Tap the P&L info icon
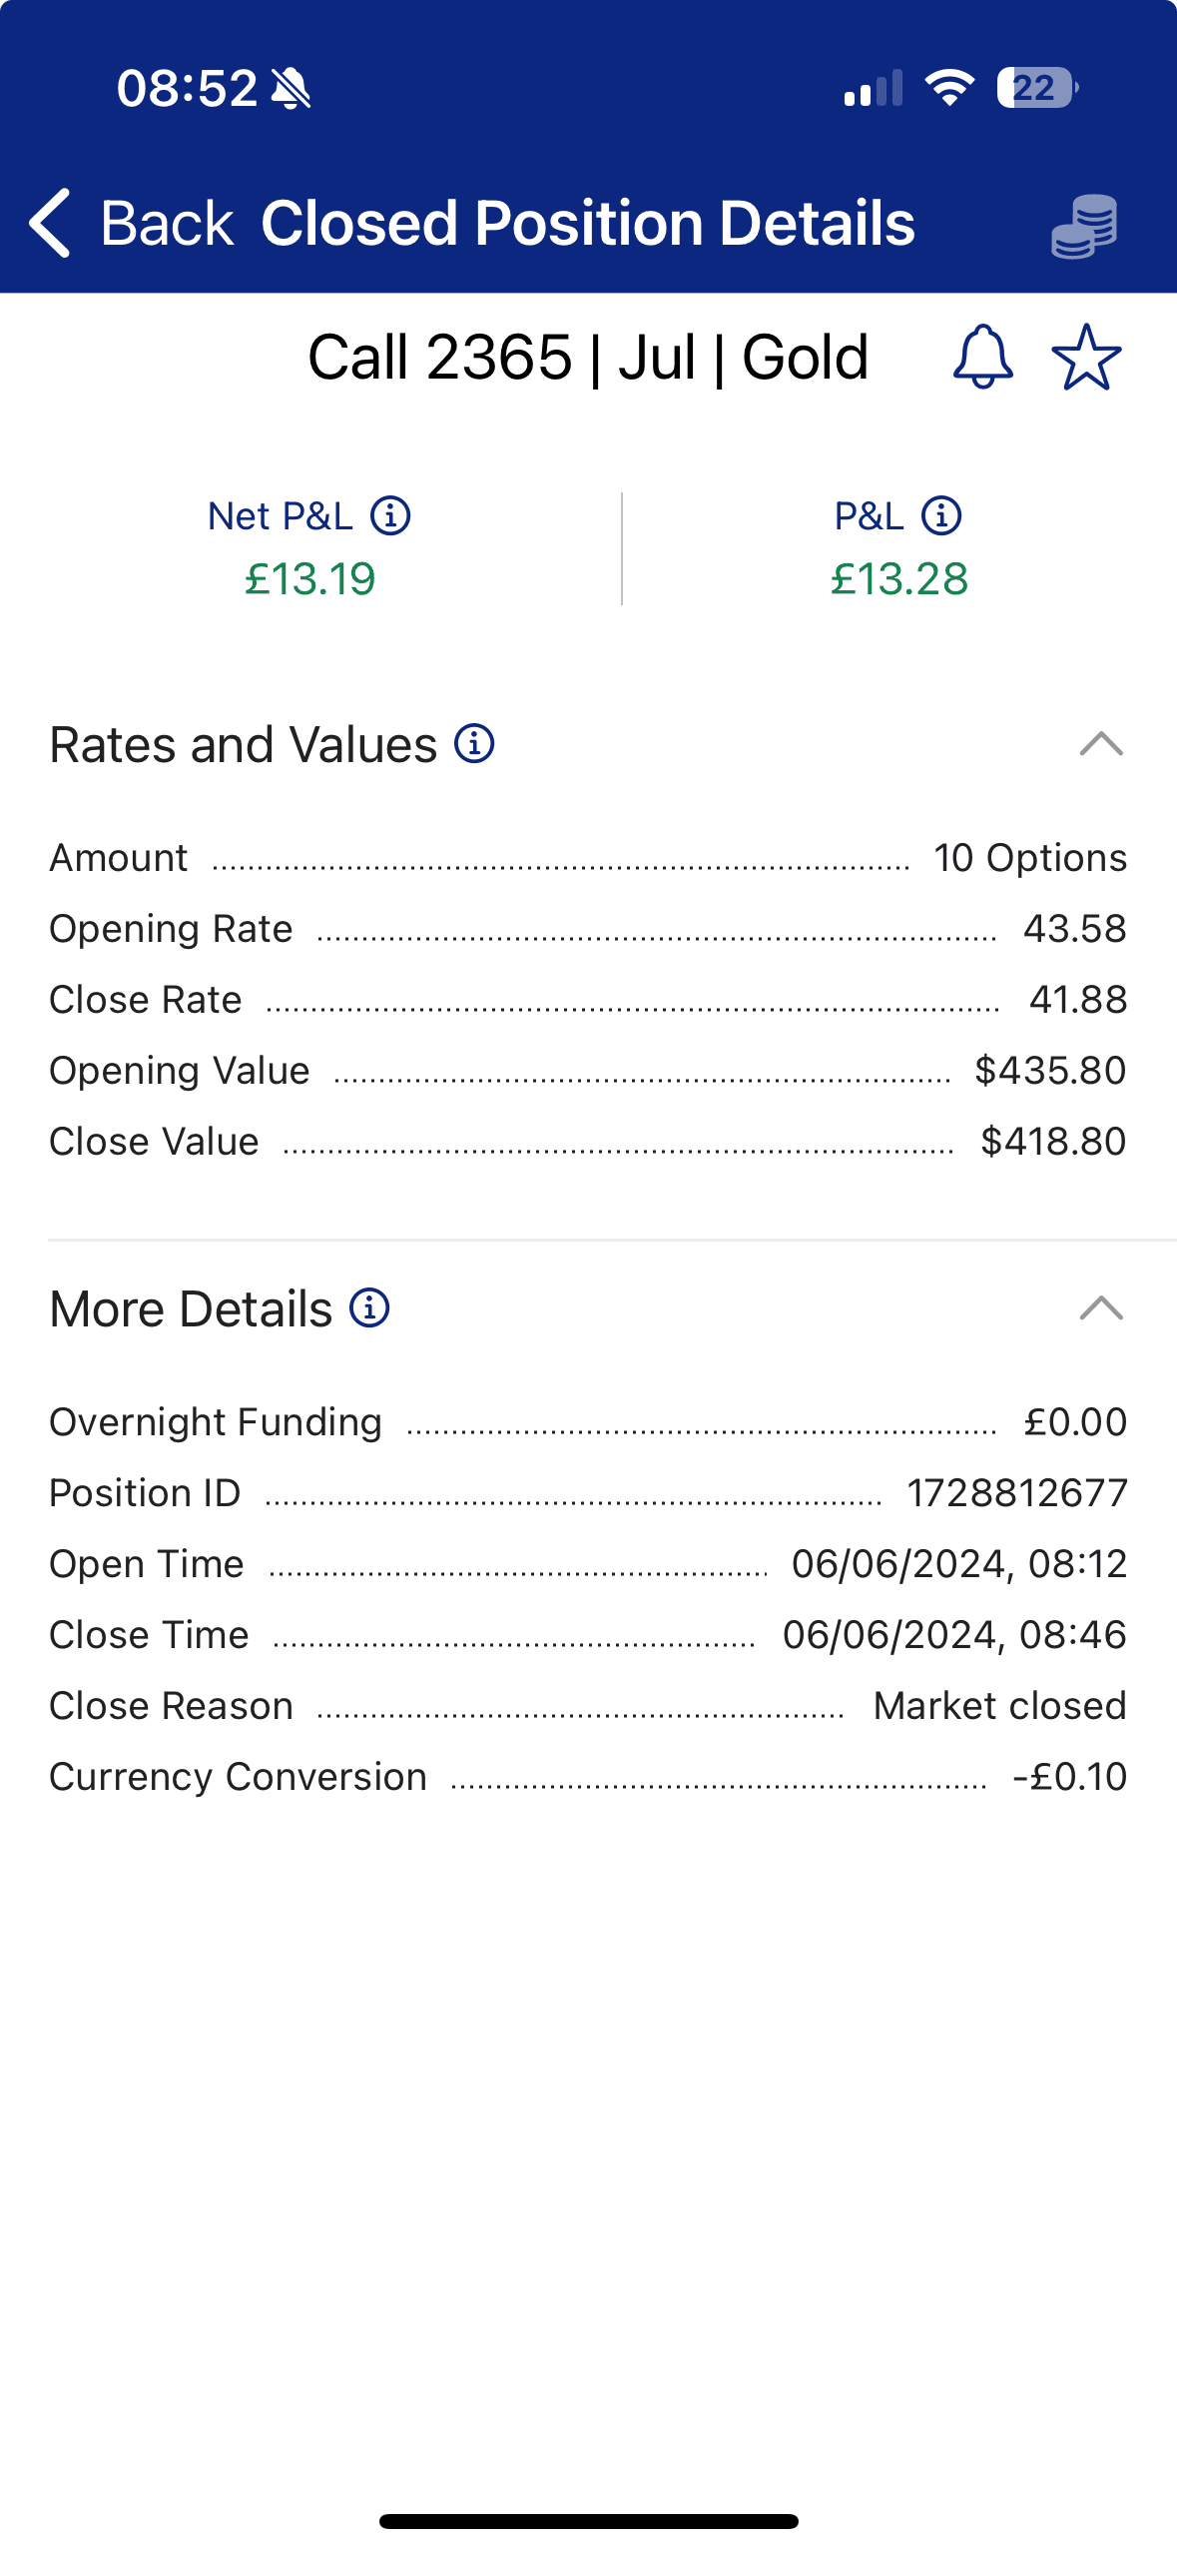This screenshot has width=1177, height=2553. pyautogui.click(x=941, y=516)
